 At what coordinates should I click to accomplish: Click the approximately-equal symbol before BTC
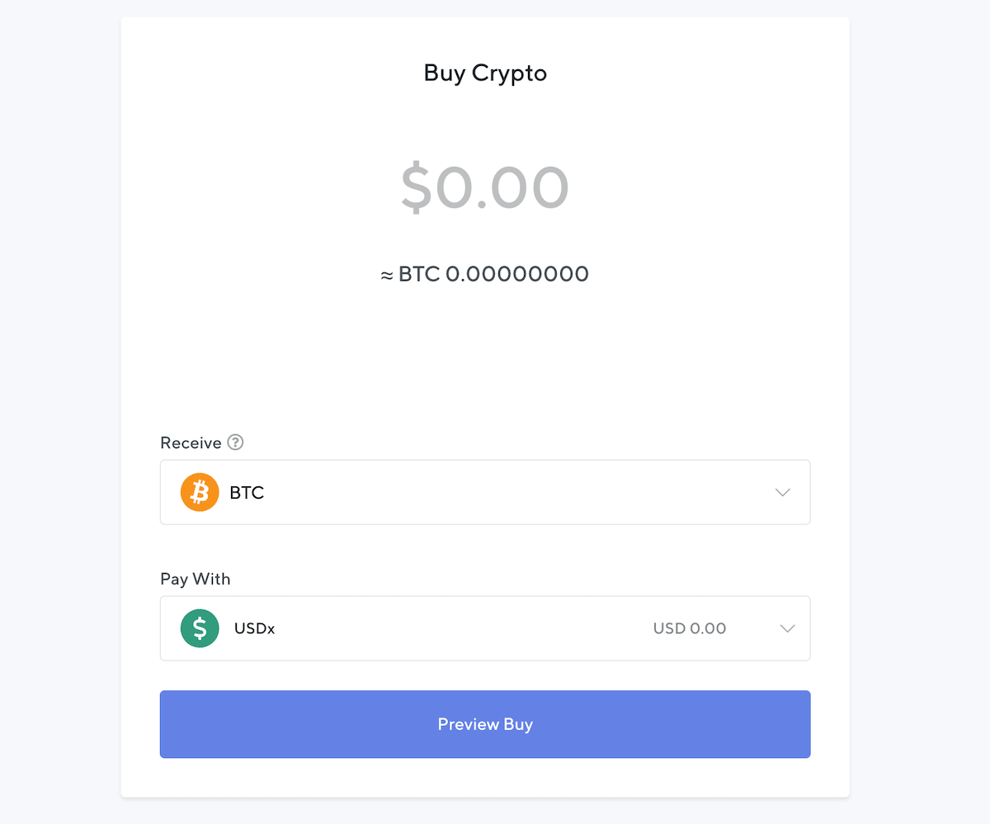click(387, 275)
